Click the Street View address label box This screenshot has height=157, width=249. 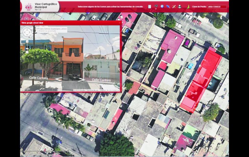tap(52, 29)
